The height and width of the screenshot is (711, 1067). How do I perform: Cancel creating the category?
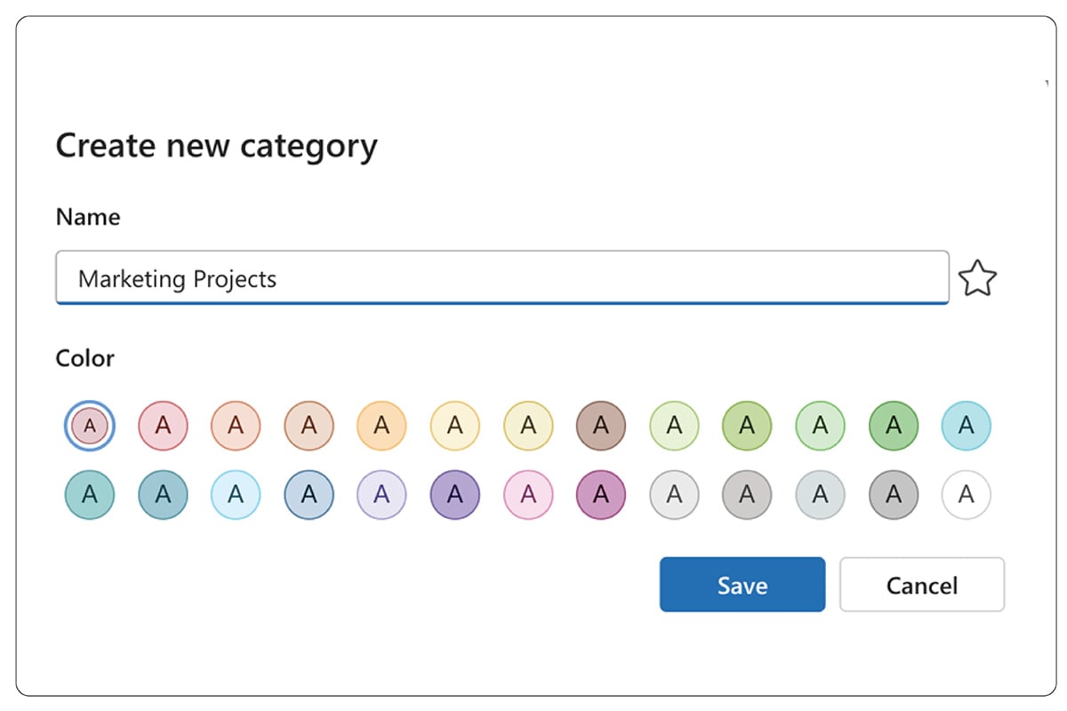click(x=922, y=585)
